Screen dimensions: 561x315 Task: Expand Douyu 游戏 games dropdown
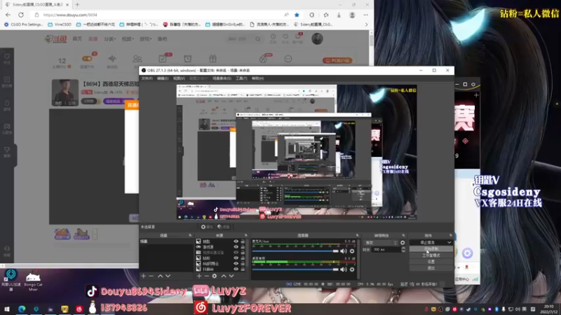145,39
